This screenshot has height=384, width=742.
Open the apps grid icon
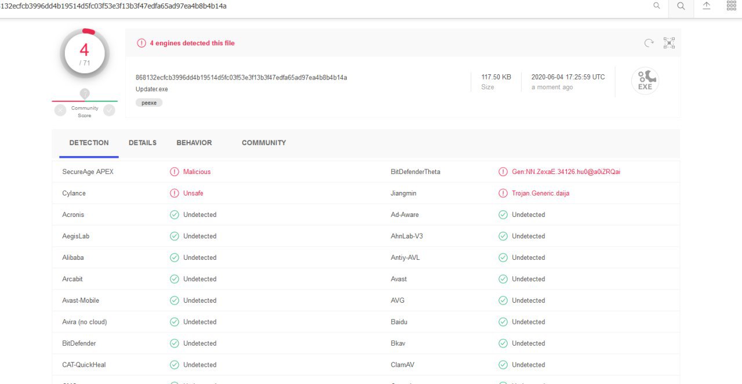(731, 6)
